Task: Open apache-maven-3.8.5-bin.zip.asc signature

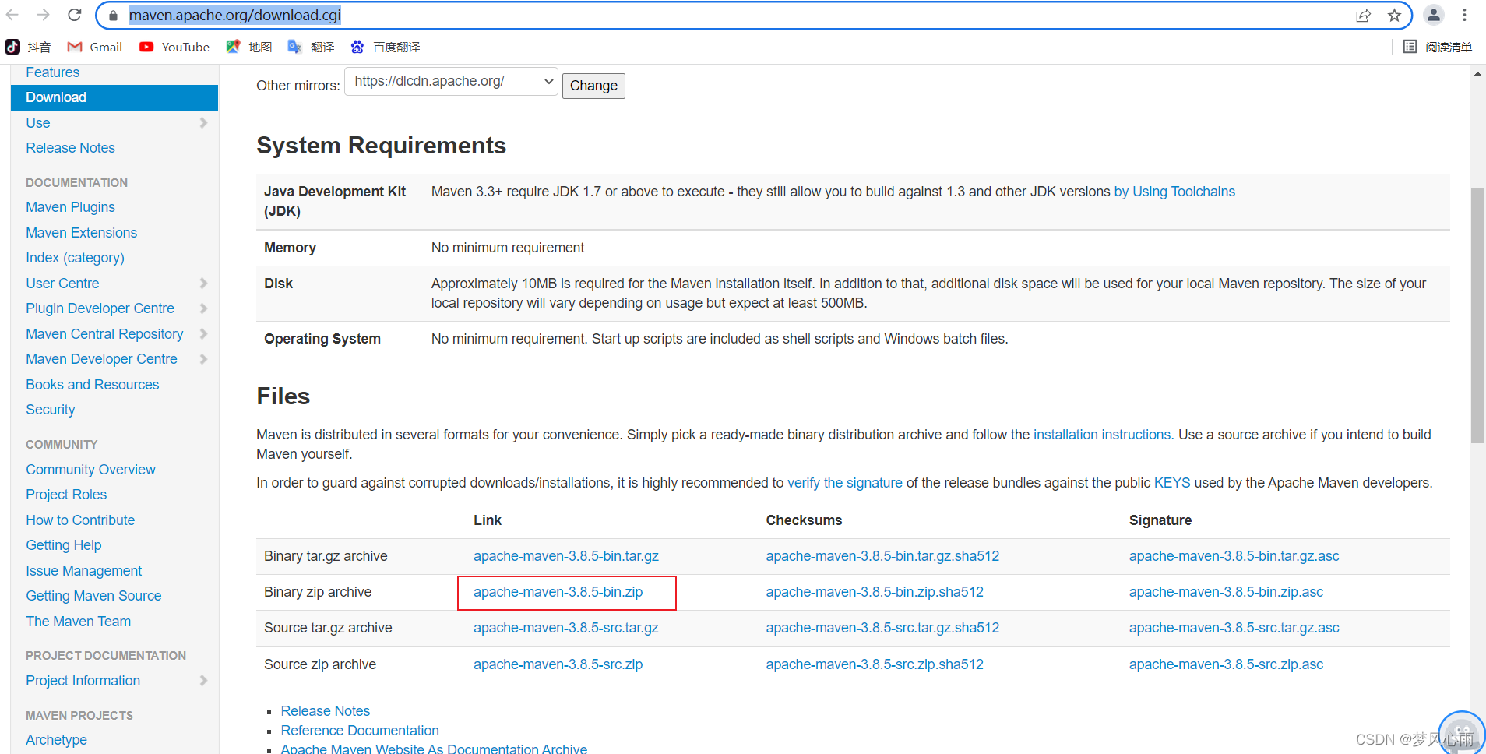Action: coord(1227,592)
